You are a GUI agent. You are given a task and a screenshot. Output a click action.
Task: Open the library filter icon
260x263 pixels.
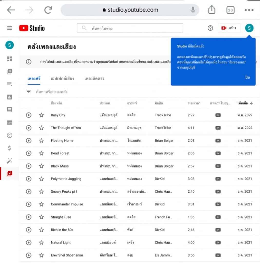tap(28, 92)
